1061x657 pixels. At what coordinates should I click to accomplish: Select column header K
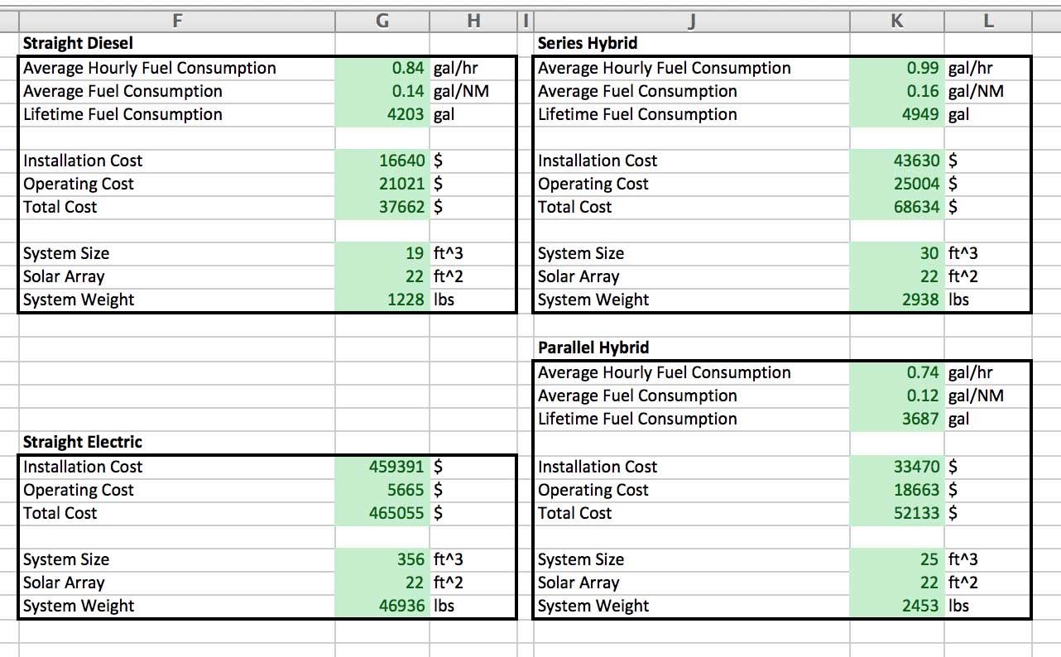pos(896,22)
